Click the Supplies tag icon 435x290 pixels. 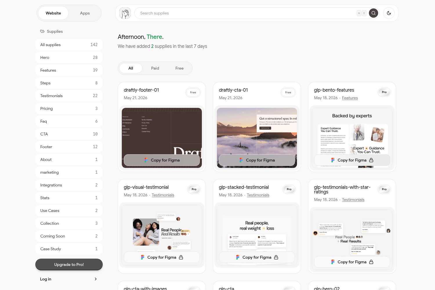42,31
